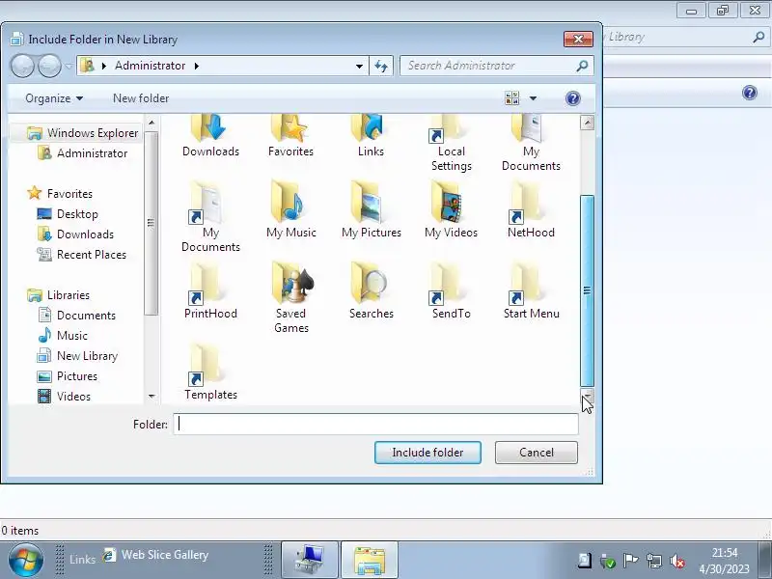Screen dimensions: 772x579
Task: Open the Windows Start orb
Action: 25,561
